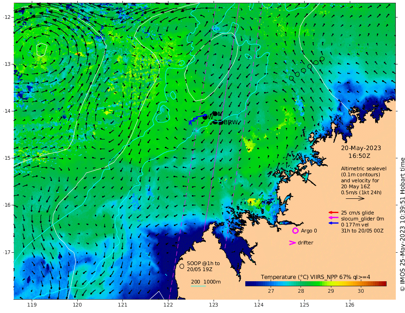The width and height of the screenshot is (405, 313).
Task: Click the 30 tick label on the colorbar
Action: click(360, 291)
